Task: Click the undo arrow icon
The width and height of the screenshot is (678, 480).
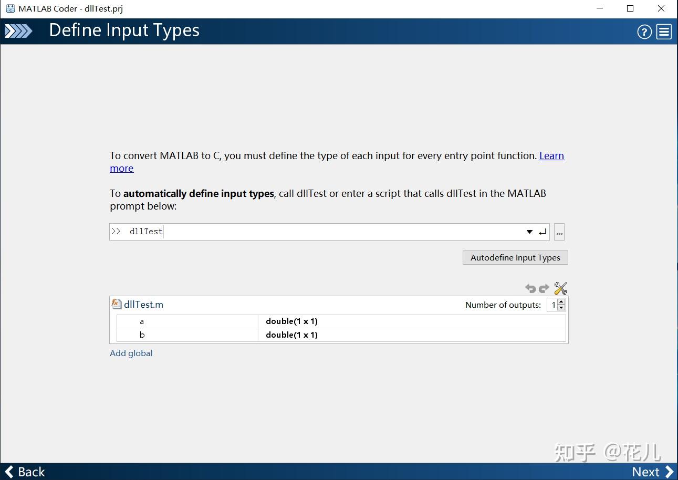Action: pyautogui.click(x=530, y=288)
